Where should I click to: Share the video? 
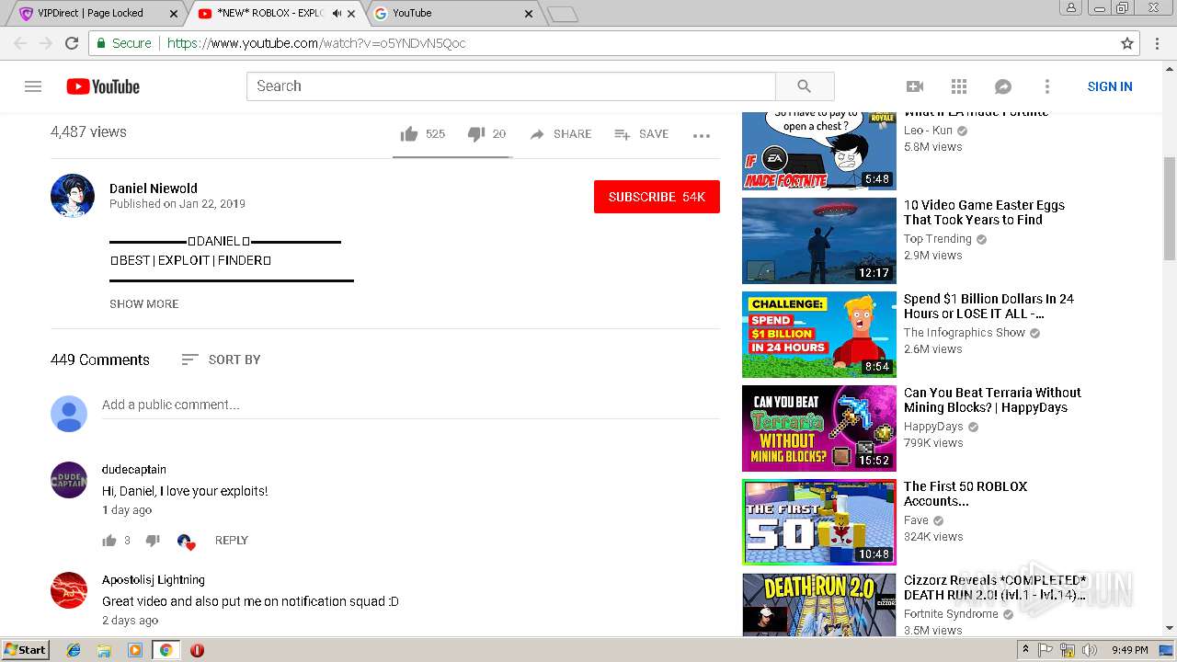click(x=561, y=134)
